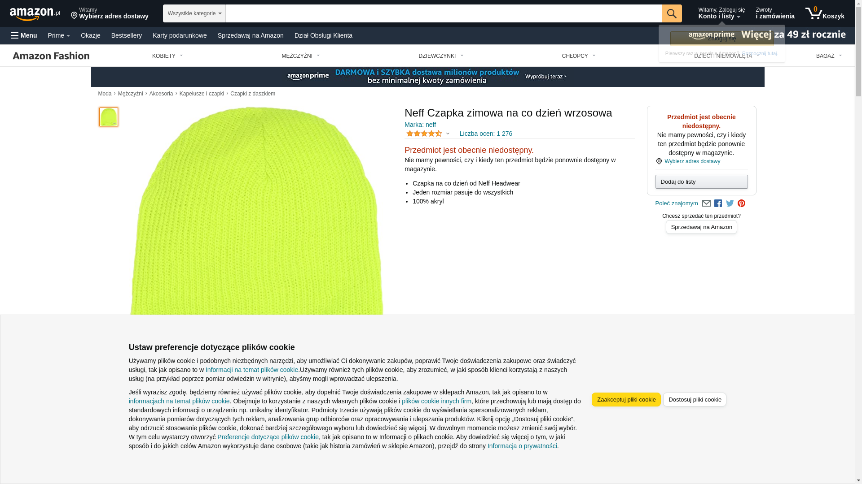Viewport: 862px width, 484px height.
Task: Go to Karty podarunkowe page
Action: coord(180,35)
